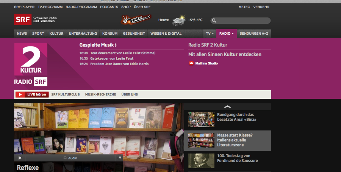Open METEO link
341x172 pixels.
click(x=244, y=7)
